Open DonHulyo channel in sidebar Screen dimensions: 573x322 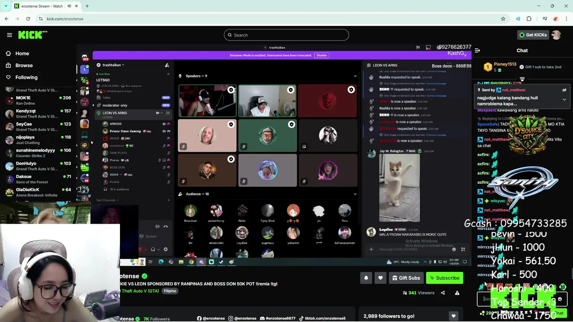[x=38, y=165]
